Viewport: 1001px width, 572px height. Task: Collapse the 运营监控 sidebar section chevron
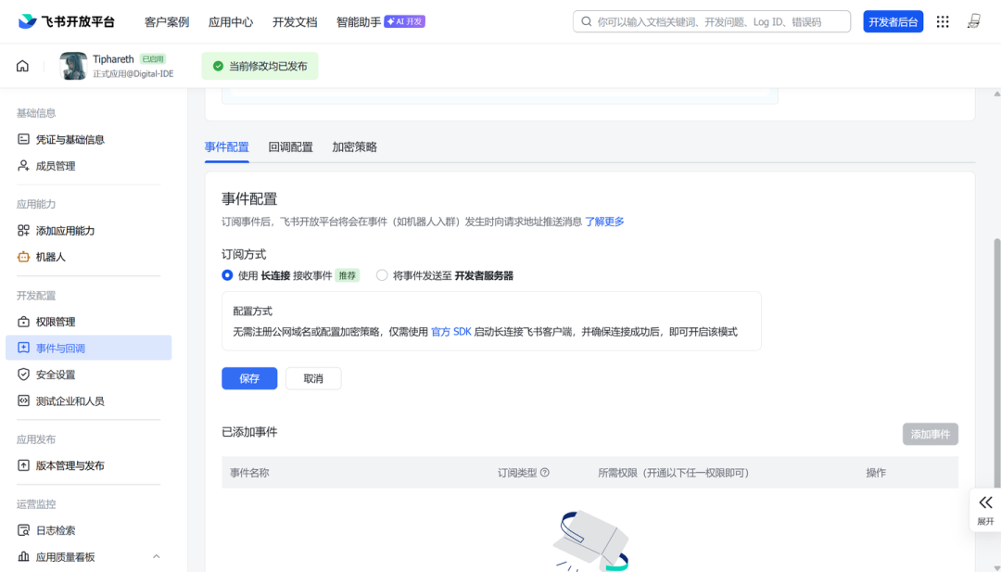[x=156, y=556]
